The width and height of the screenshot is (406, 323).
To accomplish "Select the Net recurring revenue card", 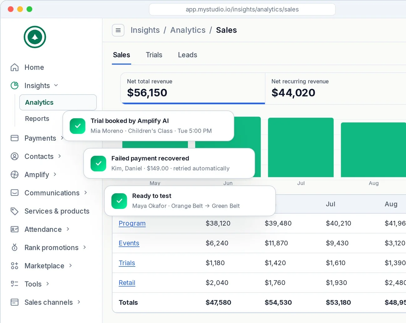I will (x=336, y=88).
